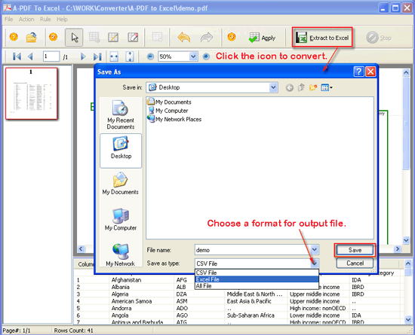Open My Network Places in the file list
Viewport: 415px width, 335px height.
point(174,119)
